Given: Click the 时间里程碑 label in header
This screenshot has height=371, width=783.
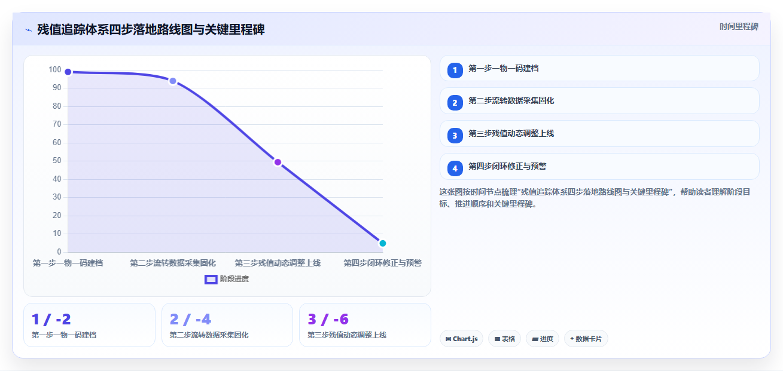Looking at the screenshot, I should tap(739, 26).
